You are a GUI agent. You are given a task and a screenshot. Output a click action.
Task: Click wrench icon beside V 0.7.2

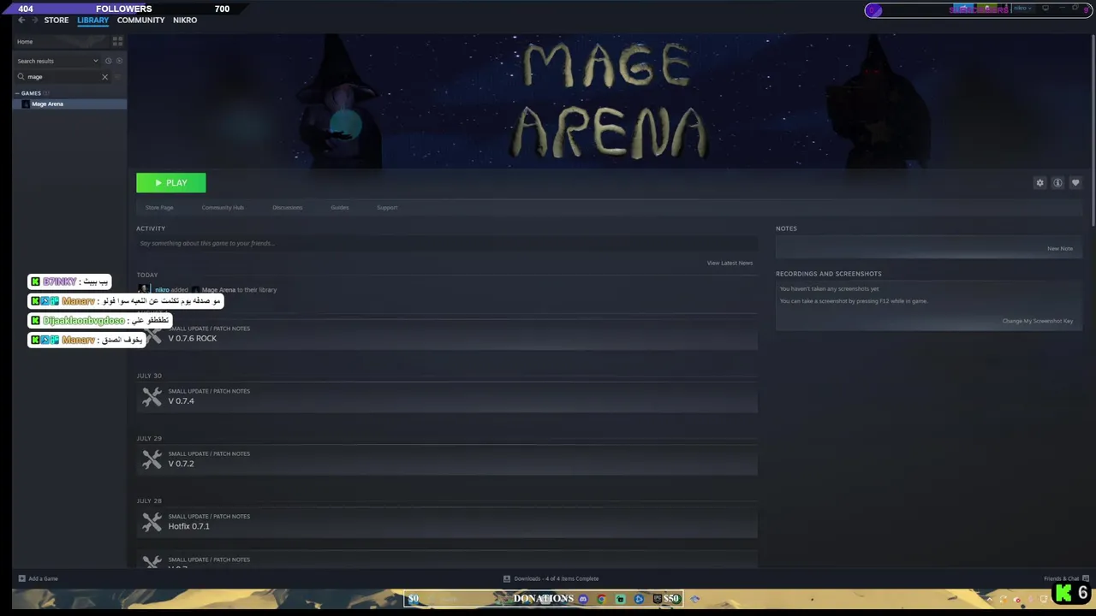(x=152, y=459)
